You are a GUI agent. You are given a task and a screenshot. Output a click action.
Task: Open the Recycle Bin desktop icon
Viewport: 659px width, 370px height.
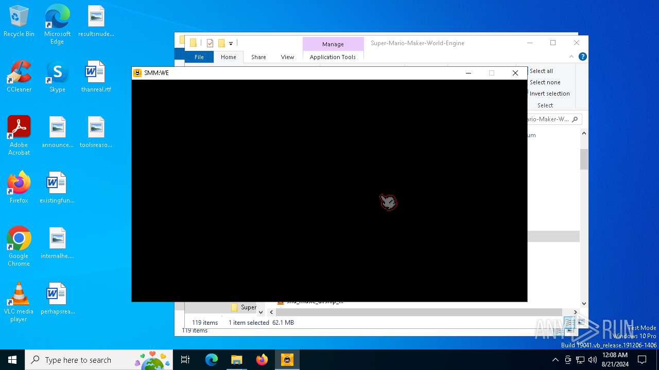click(19, 22)
